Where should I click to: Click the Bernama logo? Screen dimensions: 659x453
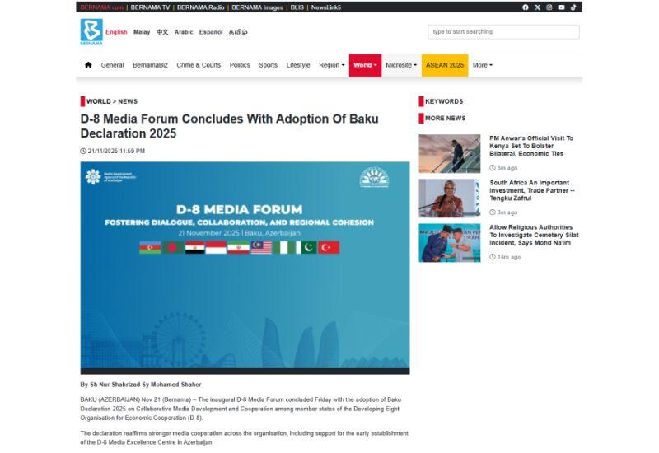coord(91,32)
